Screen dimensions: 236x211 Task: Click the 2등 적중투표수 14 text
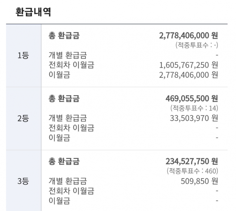pos(194,108)
